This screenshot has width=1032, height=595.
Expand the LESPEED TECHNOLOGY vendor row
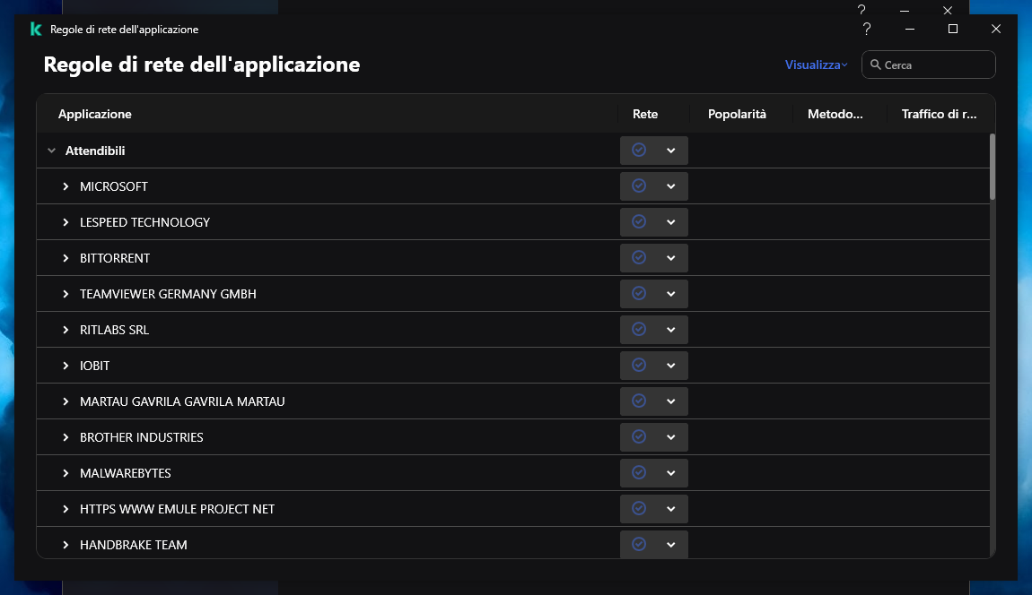click(x=66, y=222)
